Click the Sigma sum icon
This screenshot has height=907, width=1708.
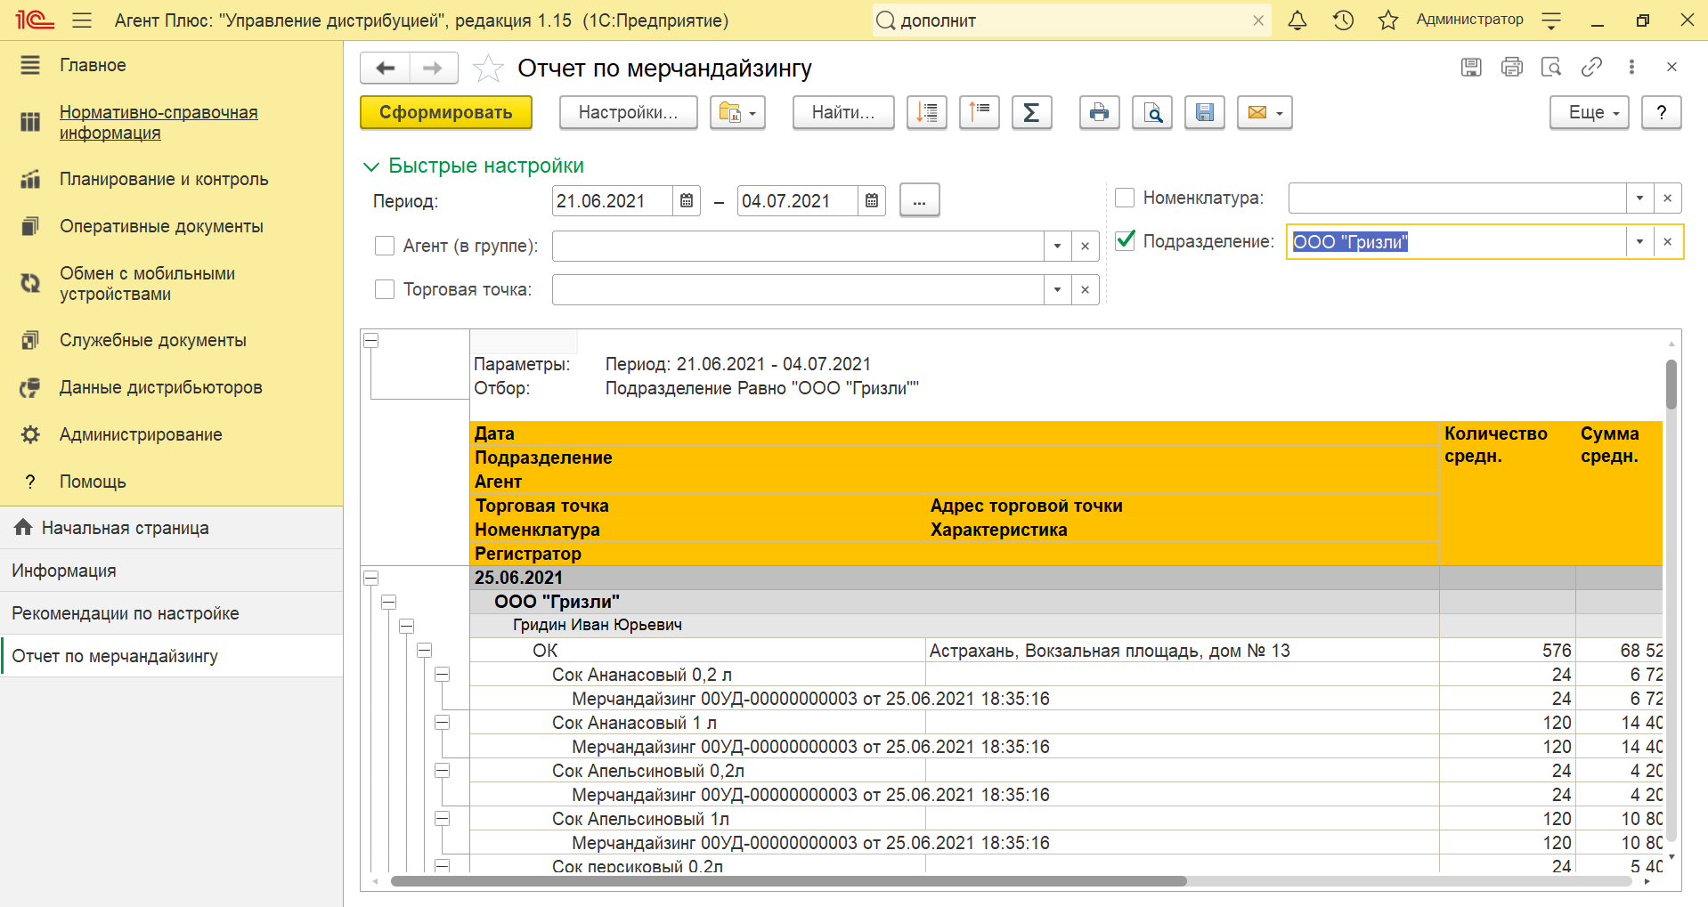click(1031, 113)
